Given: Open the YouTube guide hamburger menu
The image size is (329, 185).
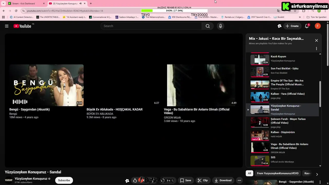Looking at the screenshot, I should [7, 26].
